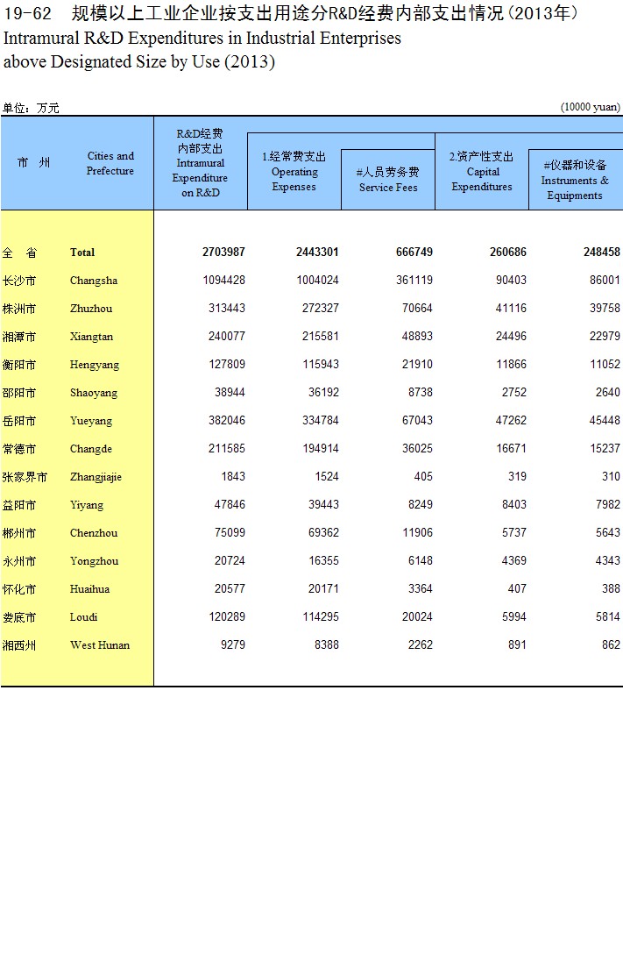This screenshot has height=968, width=623.
Task: Click Changsha operating expenses 1004024
Action: (x=318, y=281)
